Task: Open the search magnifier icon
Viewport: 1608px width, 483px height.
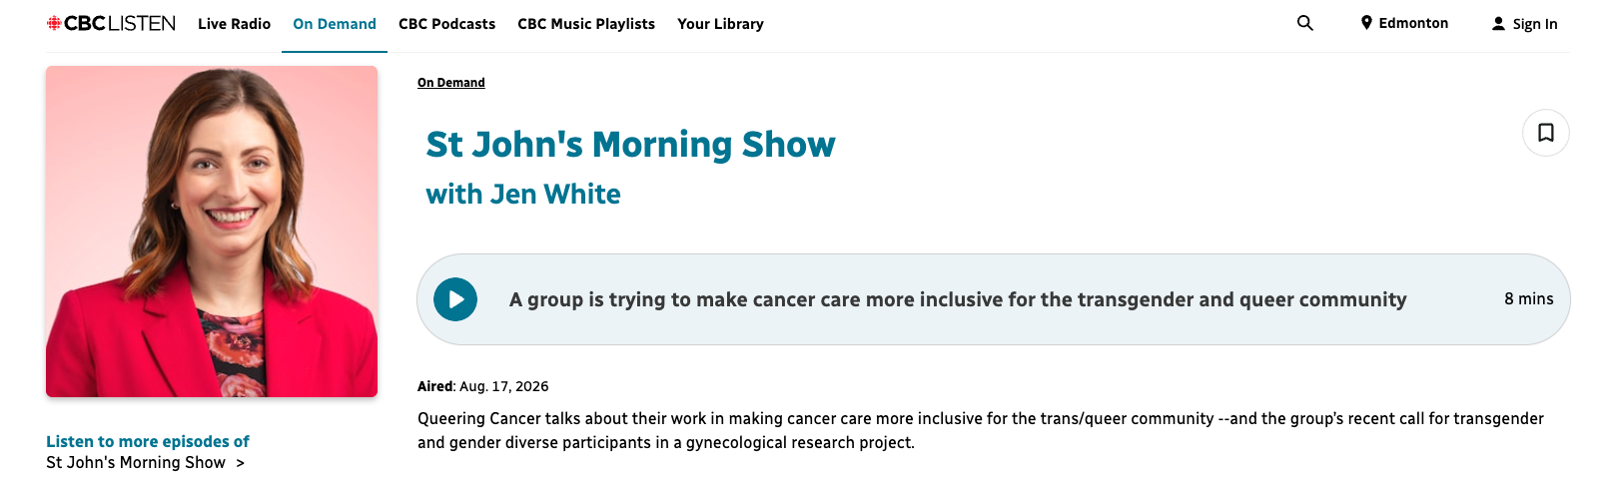Action: pyautogui.click(x=1304, y=23)
